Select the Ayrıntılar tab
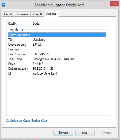Viewport: 121px width, 140px height. point(51,14)
